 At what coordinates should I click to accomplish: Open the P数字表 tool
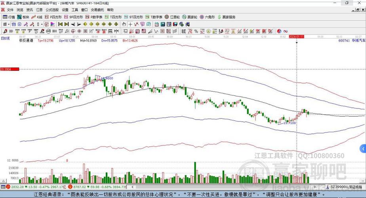(x=94, y=17)
